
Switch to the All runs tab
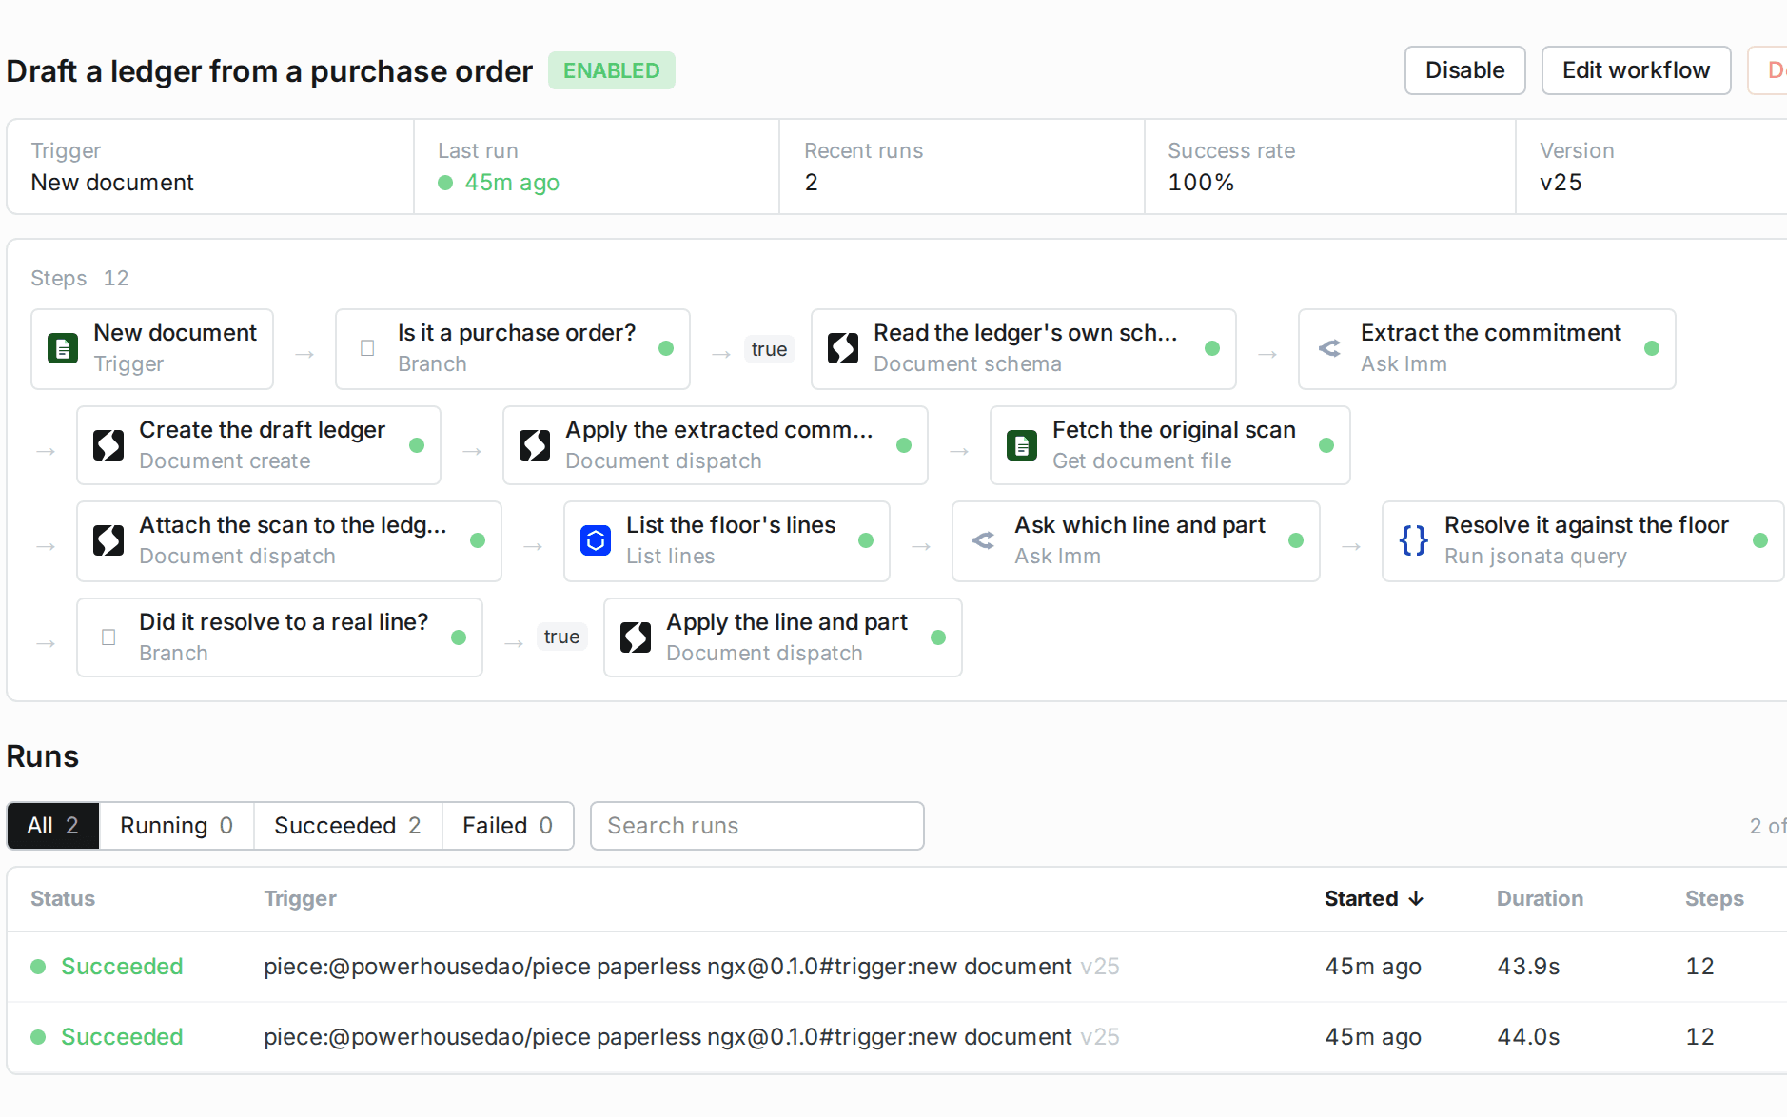(53, 826)
